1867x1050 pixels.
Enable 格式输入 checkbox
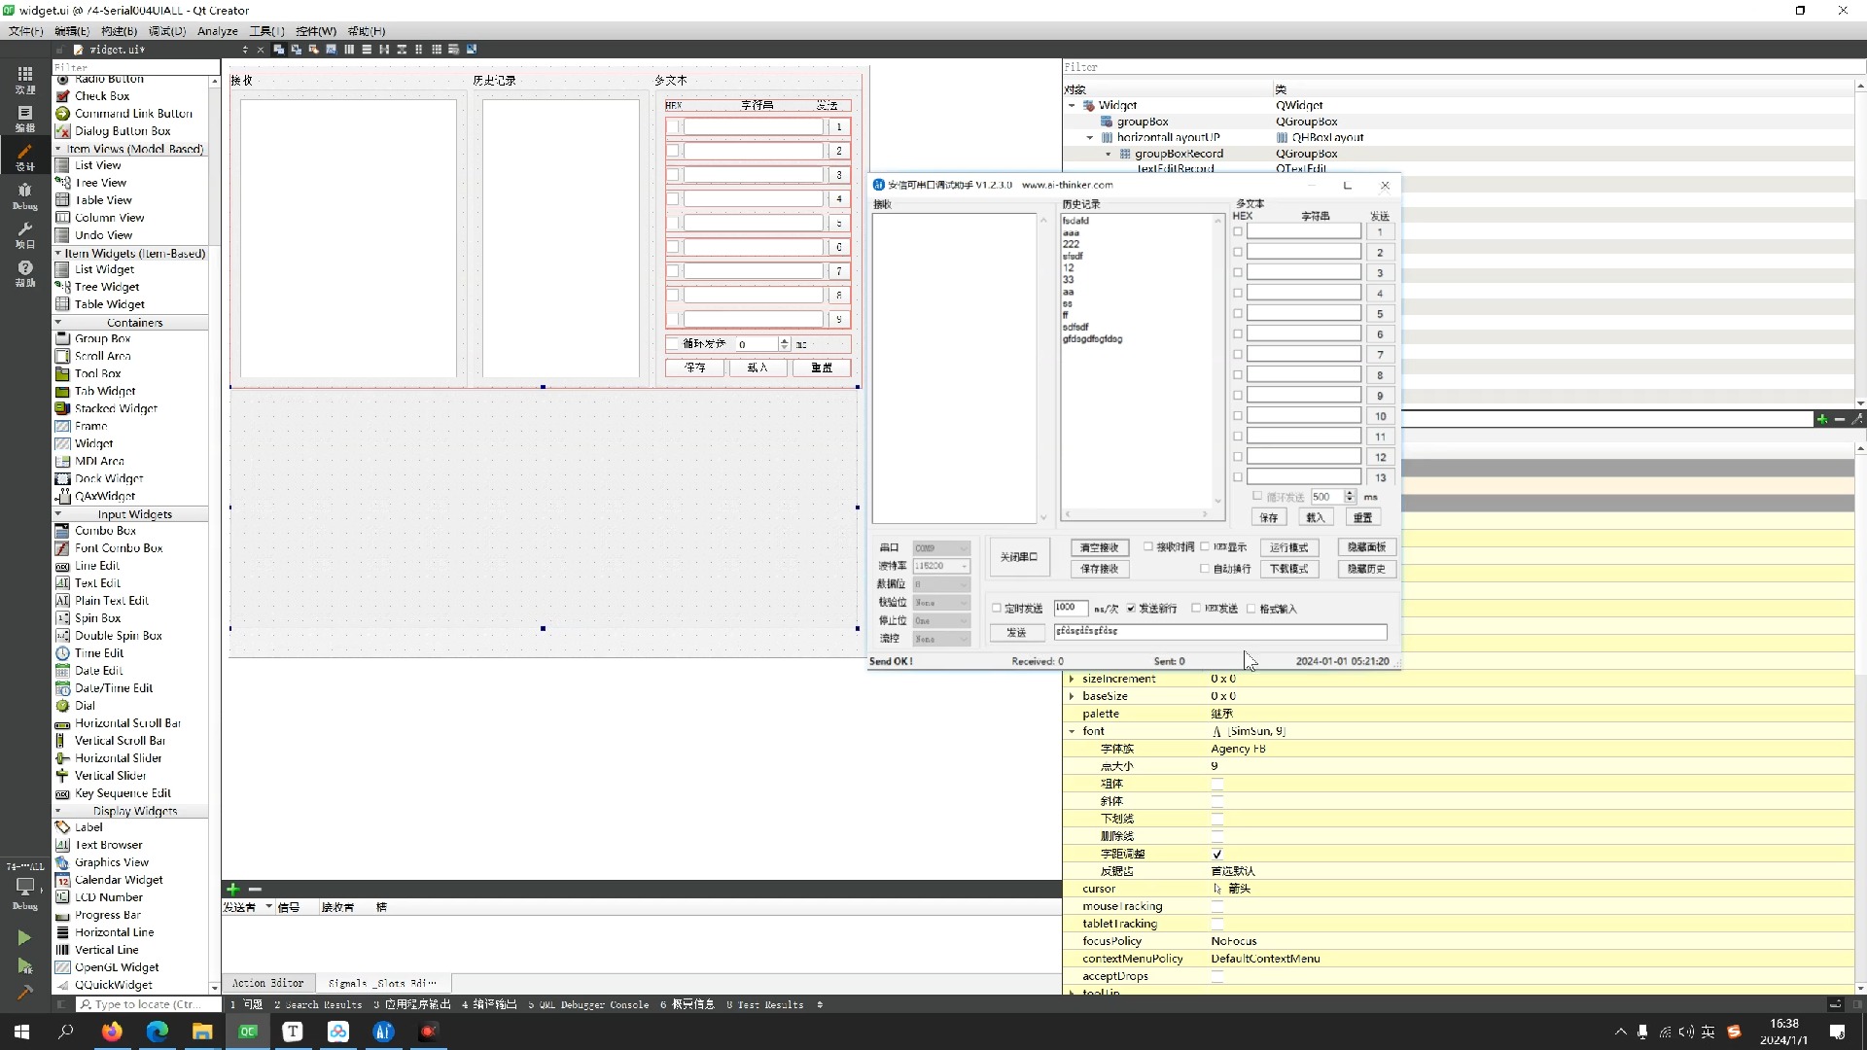tap(1251, 609)
